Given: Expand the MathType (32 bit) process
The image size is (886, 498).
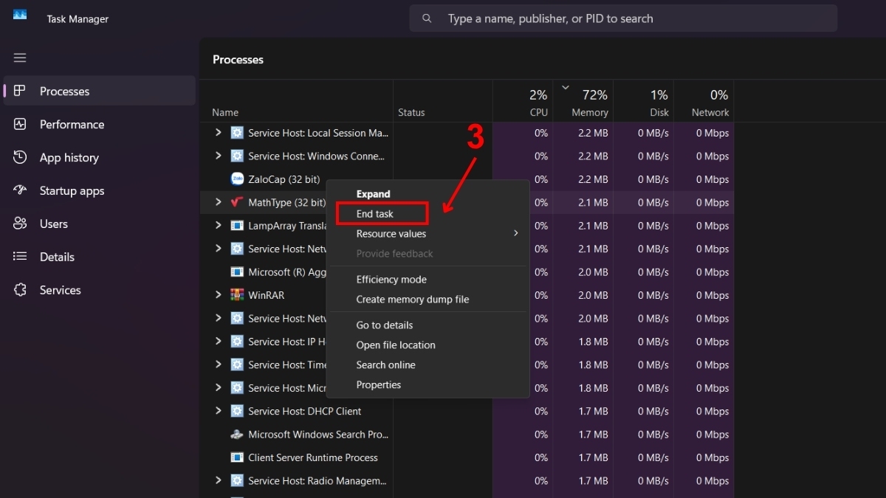Looking at the screenshot, I should (218, 202).
